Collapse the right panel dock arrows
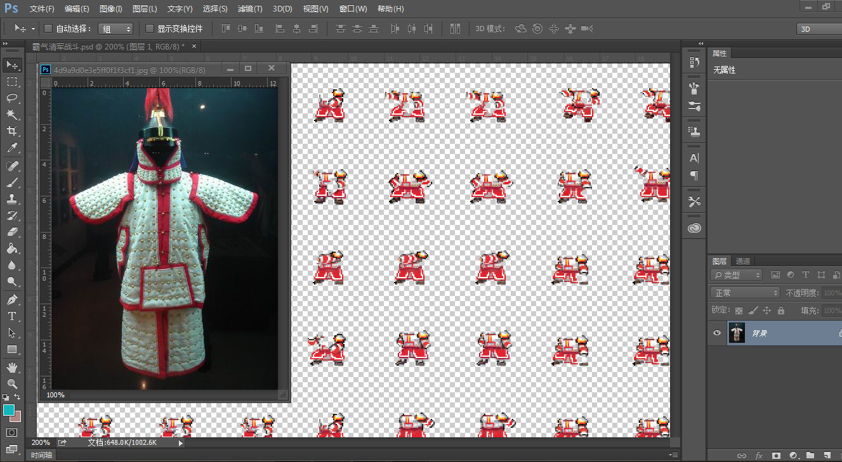842x462 pixels. point(701,44)
